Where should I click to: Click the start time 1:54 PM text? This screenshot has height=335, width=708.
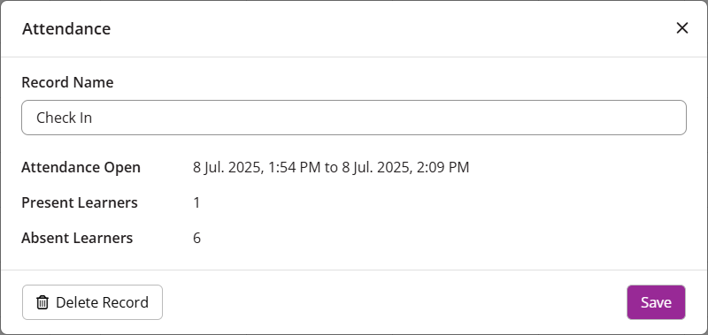pyautogui.click(x=295, y=167)
